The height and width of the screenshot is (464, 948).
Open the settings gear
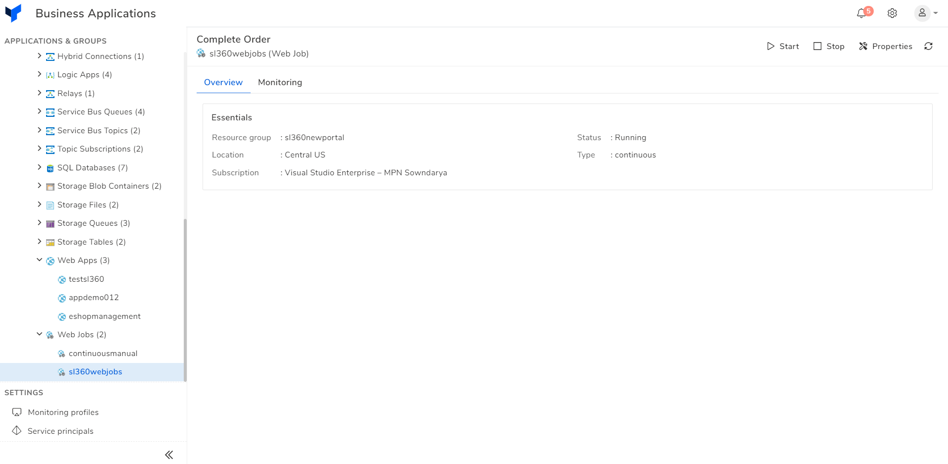click(892, 13)
